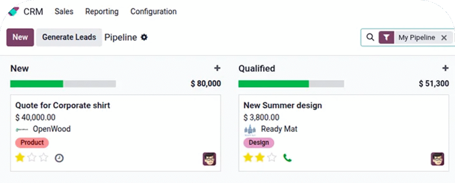Set first priority star on Corporate shirt card

pyautogui.click(x=20, y=158)
